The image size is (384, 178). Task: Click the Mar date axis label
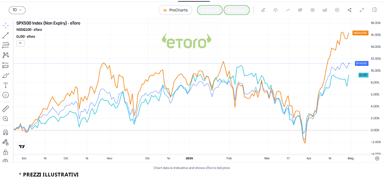click(x=267, y=158)
